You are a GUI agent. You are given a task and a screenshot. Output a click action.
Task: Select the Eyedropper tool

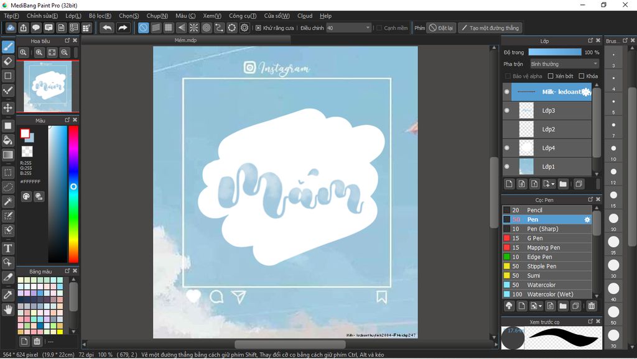[x=7, y=295]
